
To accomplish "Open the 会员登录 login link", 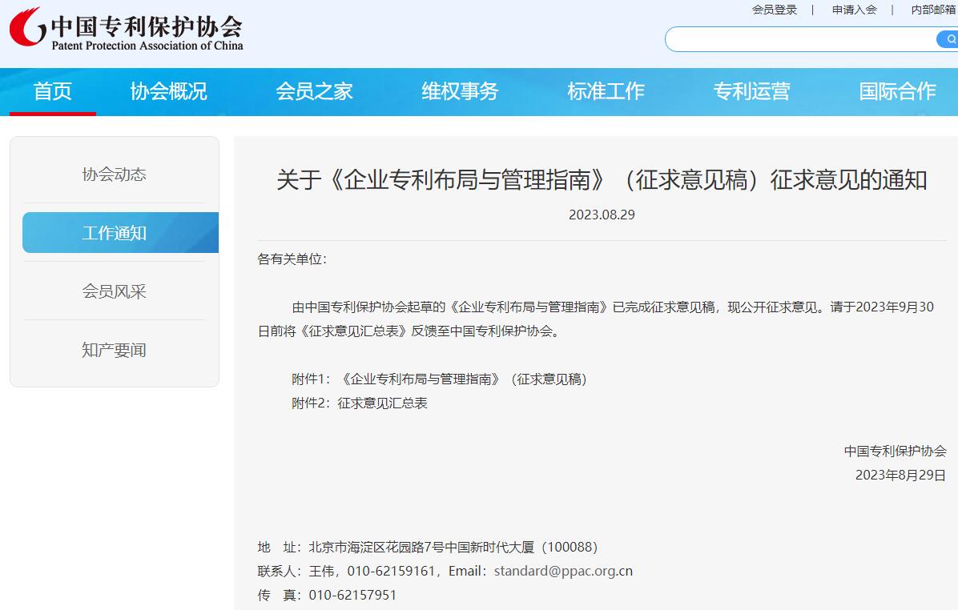I will (x=774, y=10).
